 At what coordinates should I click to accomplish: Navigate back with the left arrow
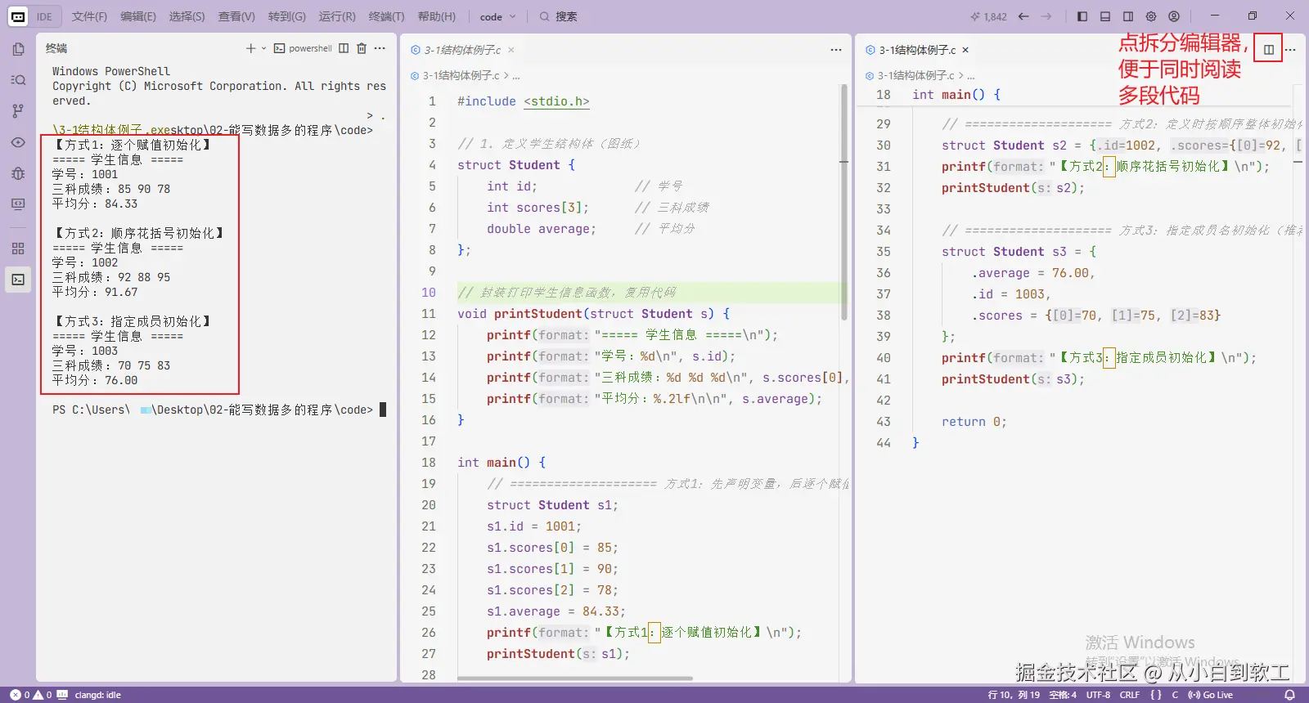pyautogui.click(x=1023, y=16)
